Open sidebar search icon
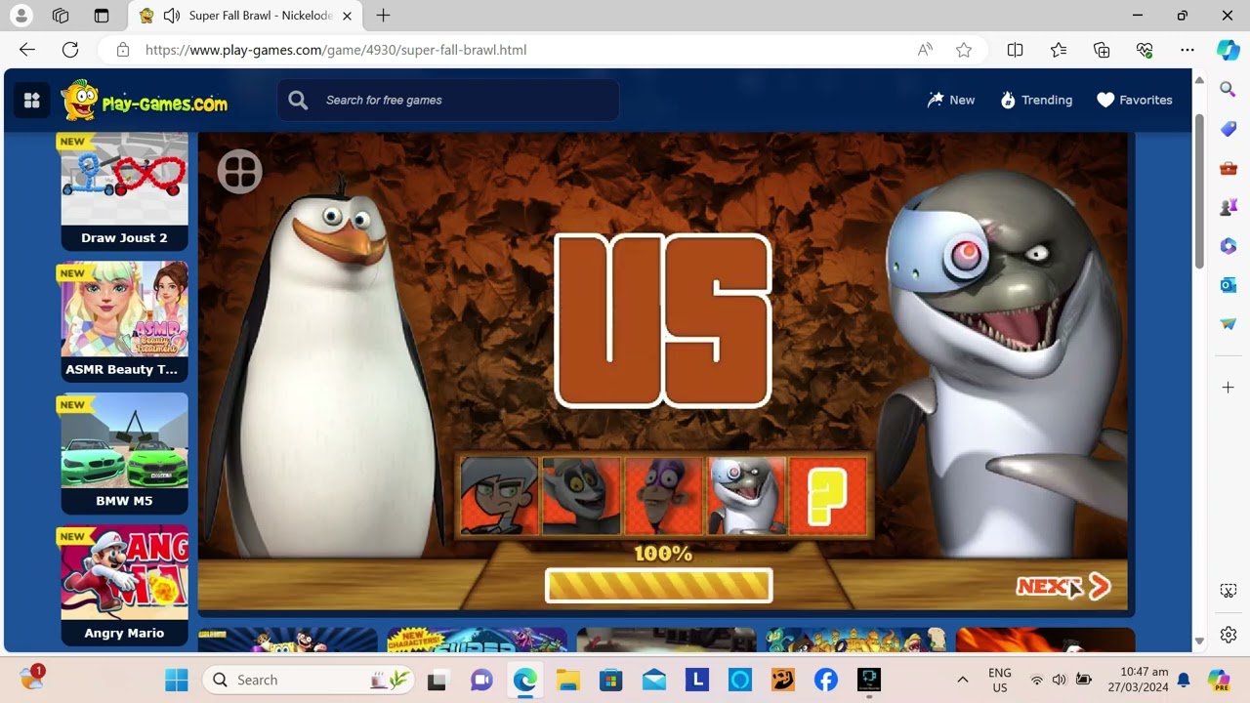 pyautogui.click(x=1229, y=90)
